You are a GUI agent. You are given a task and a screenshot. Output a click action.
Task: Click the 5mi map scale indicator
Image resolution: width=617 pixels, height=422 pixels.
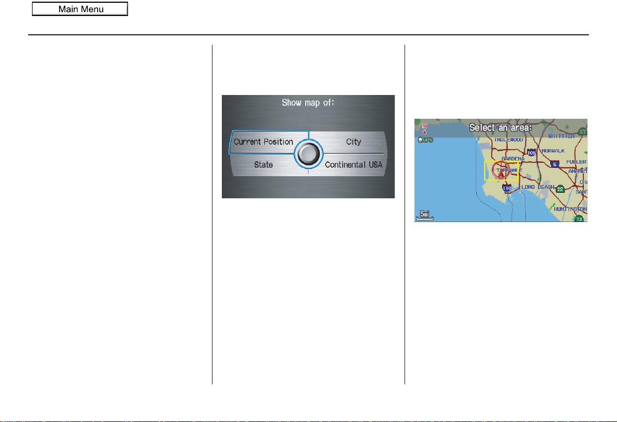[x=424, y=215]
